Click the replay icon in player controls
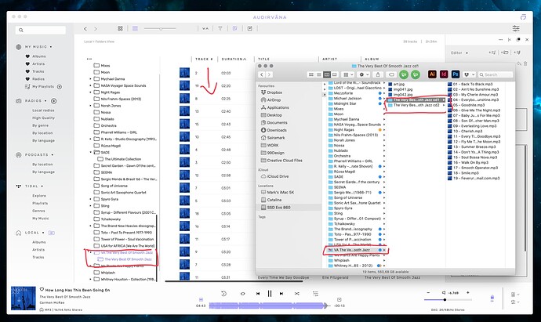The height and width of the screenshot is (322, 541). 223,293
